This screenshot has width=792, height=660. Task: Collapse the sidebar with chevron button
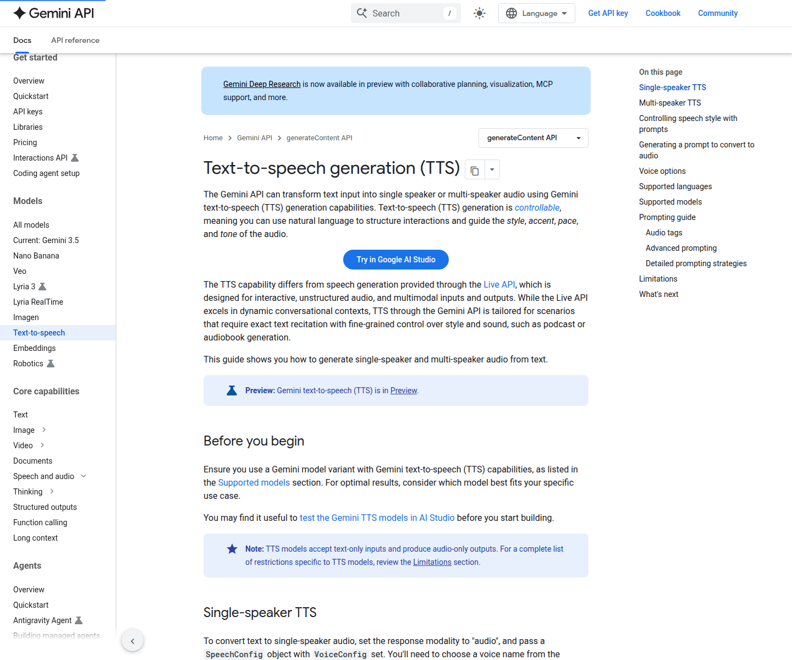click(133, 641)
